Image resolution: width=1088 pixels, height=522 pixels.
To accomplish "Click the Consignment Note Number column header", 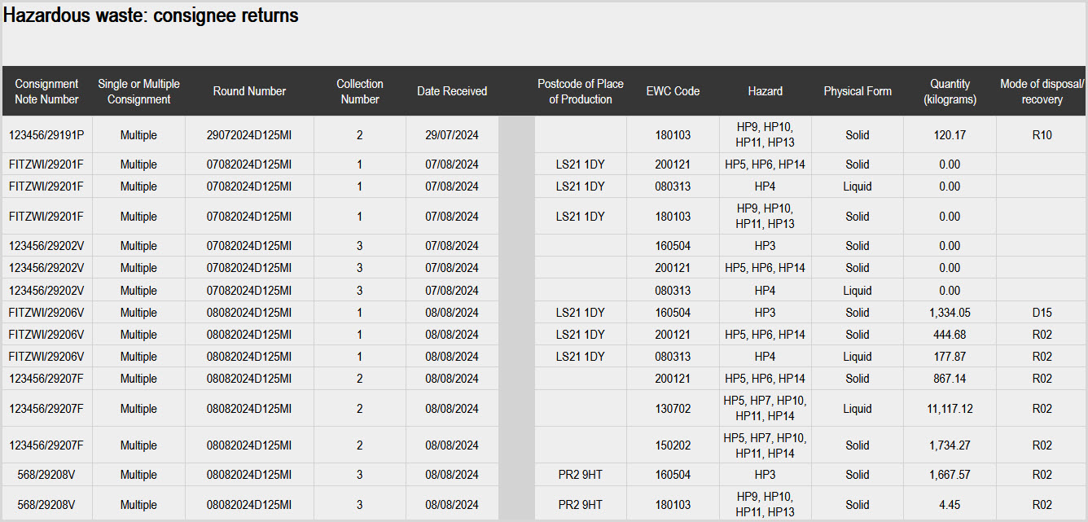I will tap(47, 91).
